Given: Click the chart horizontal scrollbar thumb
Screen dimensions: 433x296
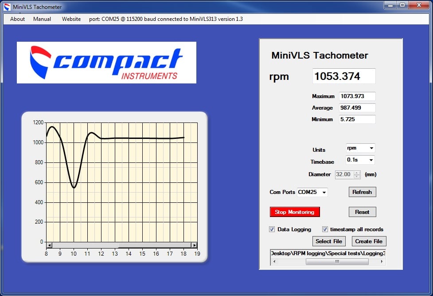Looking at the screenshot, I should click(x=86, y=245).
